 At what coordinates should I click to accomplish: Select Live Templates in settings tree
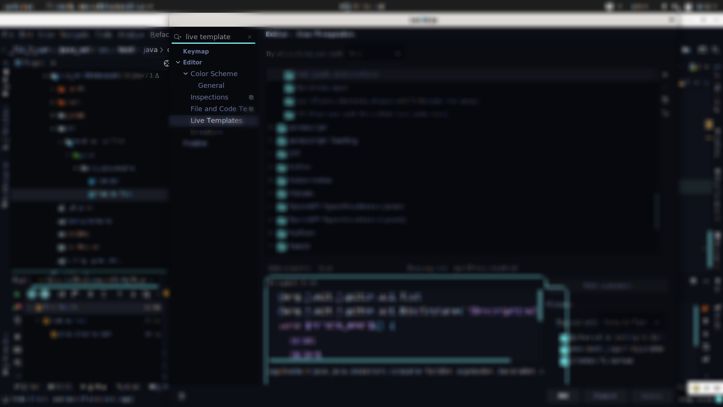(x=216, y=121)
